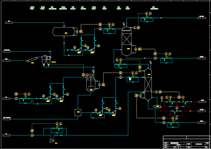
Task: Click the square equipment box with yellow label
Action: tap(78, 112)
